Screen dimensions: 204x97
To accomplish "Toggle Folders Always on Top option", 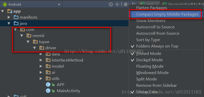I will click(x=157, y=46).
